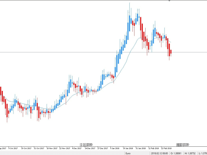Click the 19 Jan 2018 date label

pyautogui.click(x=128, y=148)
